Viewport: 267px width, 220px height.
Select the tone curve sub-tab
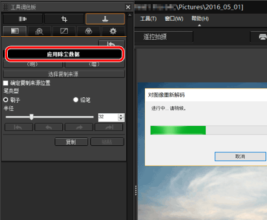pos(64,31)
